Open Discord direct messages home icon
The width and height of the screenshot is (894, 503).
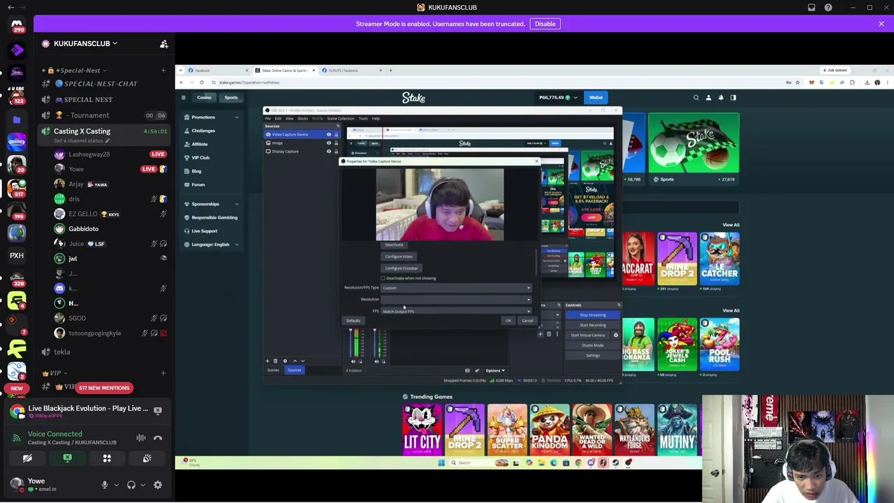click(17, 25)
